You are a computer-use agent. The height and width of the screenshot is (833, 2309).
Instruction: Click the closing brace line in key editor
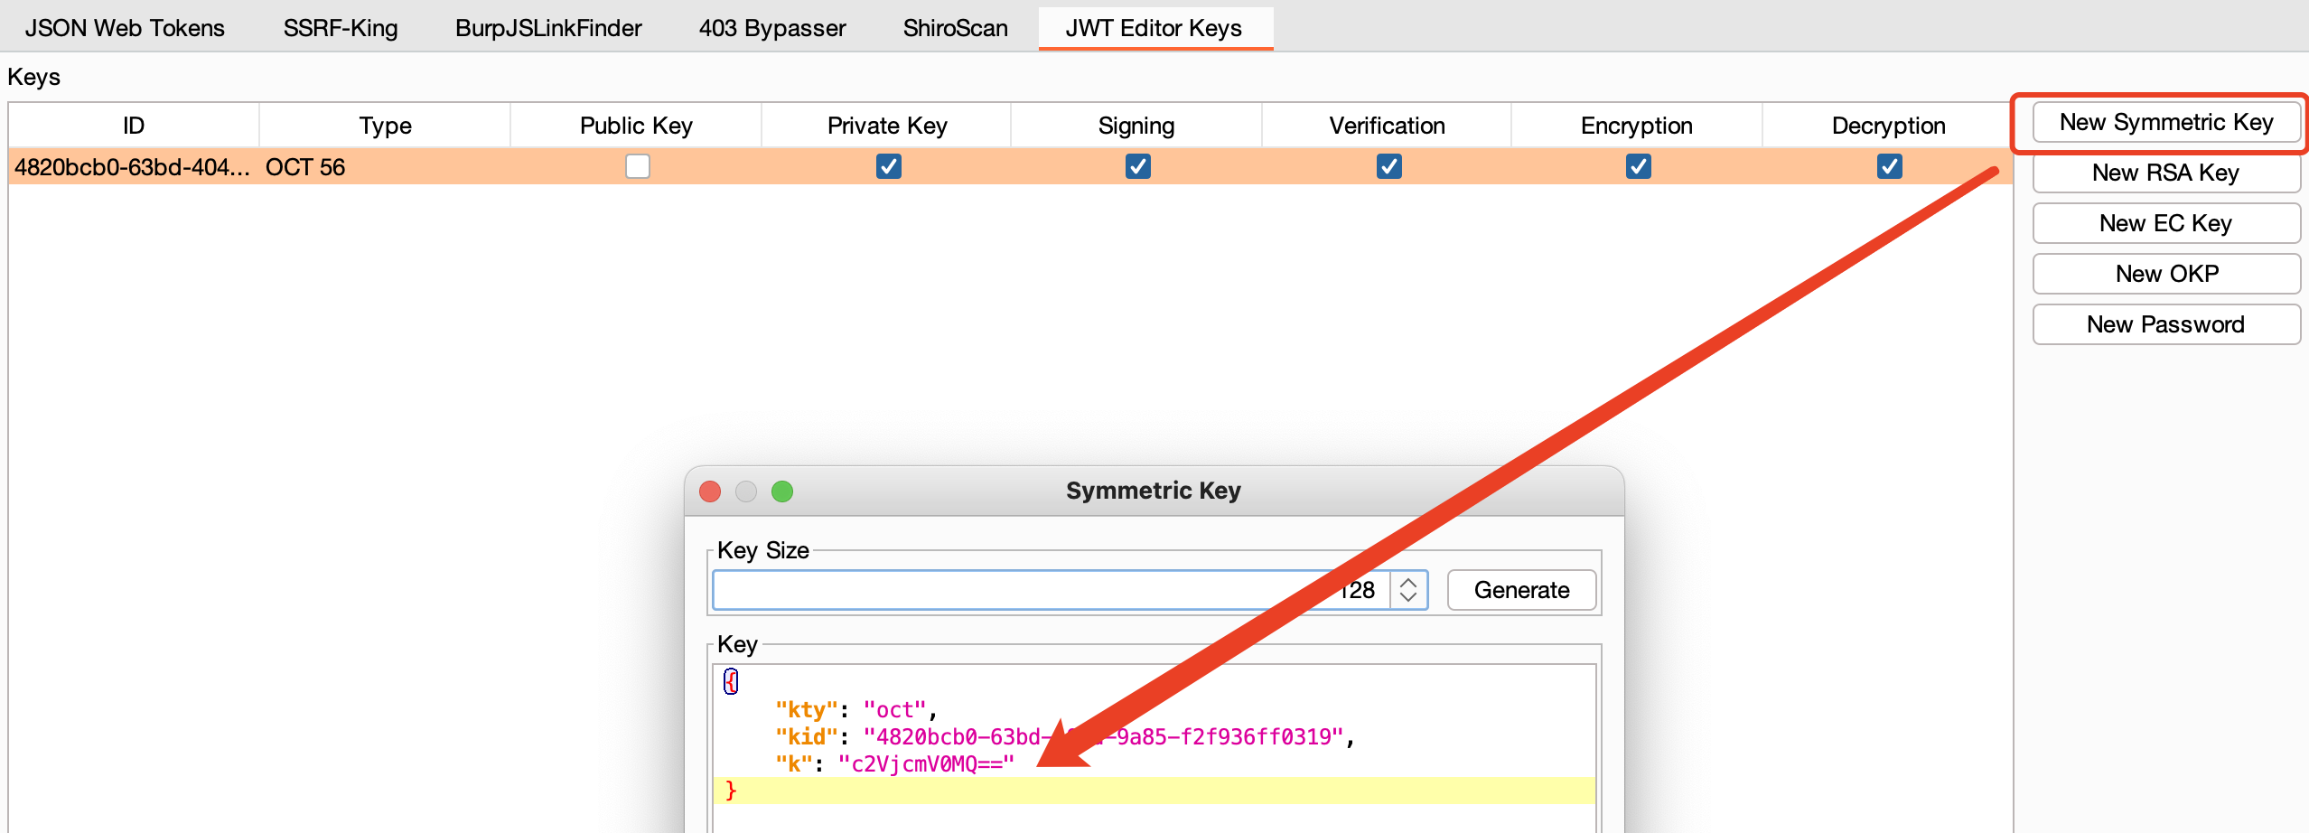tap(1154, 791)
